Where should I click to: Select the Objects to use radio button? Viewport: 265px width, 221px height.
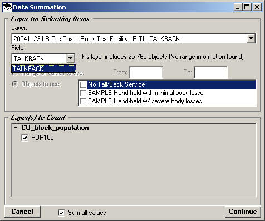point(15,84)
